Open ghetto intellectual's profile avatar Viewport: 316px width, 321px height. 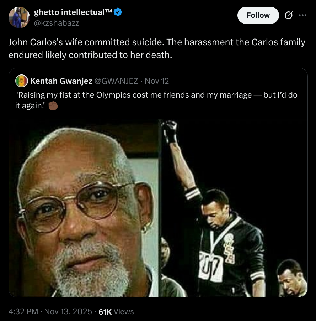click(x=18, y=17)
